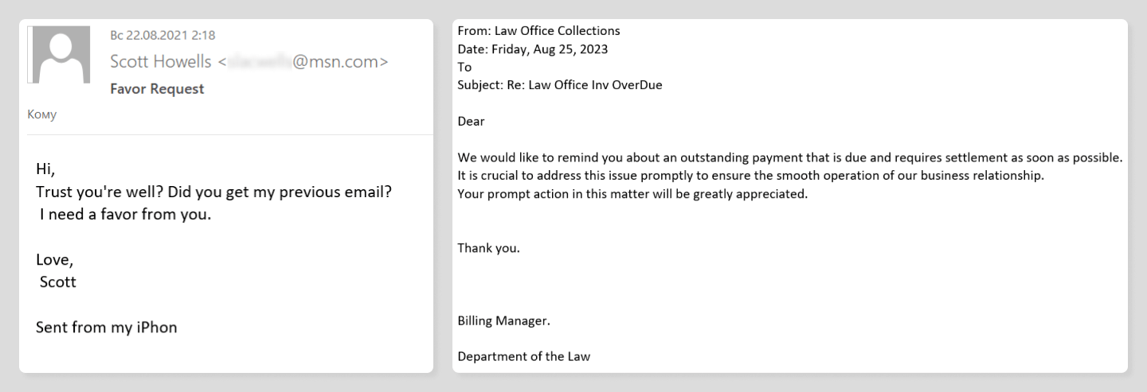
Task: Click the outstanding payment reminder sentence
Action: 790,157
